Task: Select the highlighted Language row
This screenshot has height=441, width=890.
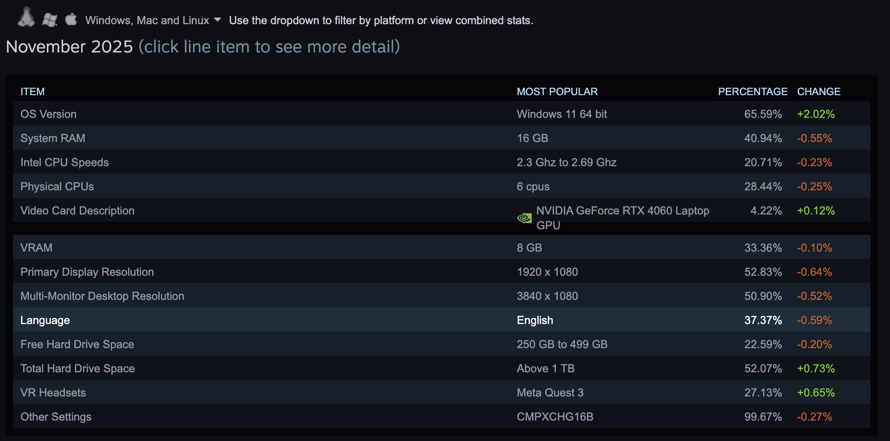Action: tap(45, 320)
